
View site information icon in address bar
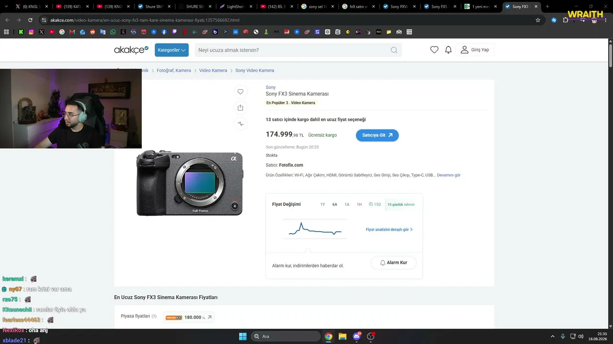point(44,20)
